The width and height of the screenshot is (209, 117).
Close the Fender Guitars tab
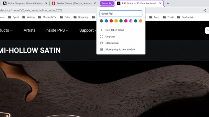click(x=95, y=3)
